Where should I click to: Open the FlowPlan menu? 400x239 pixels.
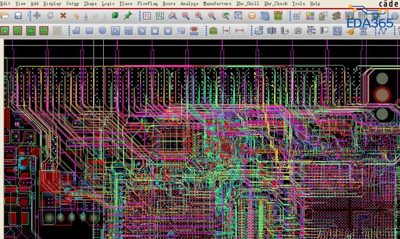[x=147, y=3]
